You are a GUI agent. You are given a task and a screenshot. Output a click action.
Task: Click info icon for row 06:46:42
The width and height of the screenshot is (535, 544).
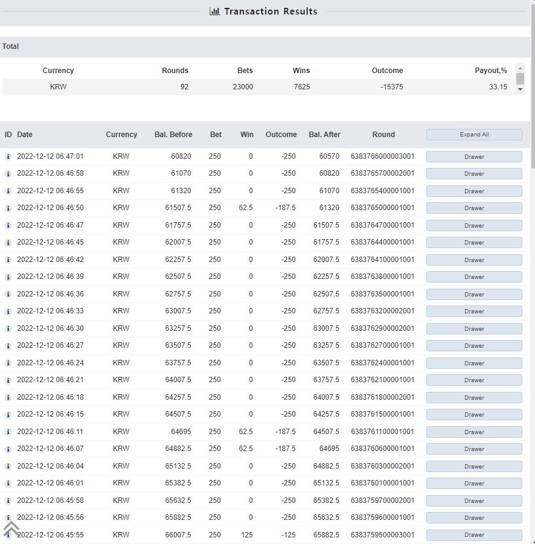click(x=8, y=260)
